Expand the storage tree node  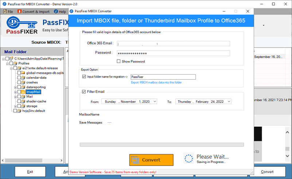pos(15,106)
